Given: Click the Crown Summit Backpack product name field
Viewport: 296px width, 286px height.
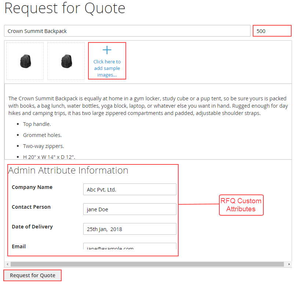Looking at the screenshot, I should click(127, 31).
